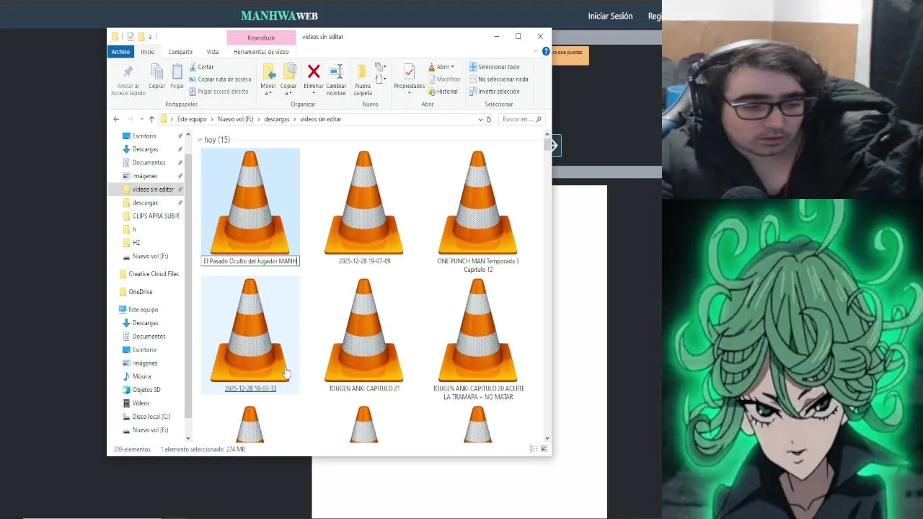Screen dimensions: 923x519
Task: Click 'Este equipo' in the address breadcrumb
Action: [192, 119]
